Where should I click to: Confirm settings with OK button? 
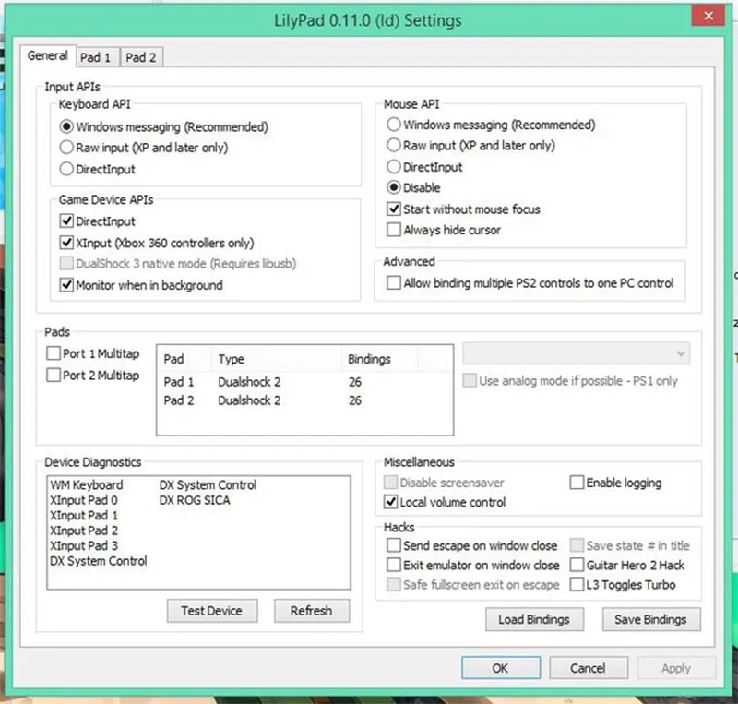point(501,668)
